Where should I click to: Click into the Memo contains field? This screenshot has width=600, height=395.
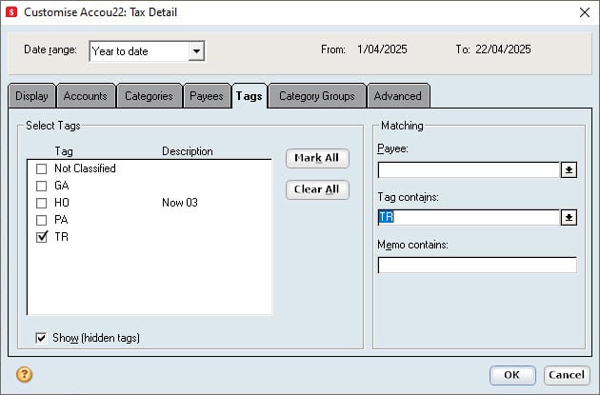pos(477,265)
